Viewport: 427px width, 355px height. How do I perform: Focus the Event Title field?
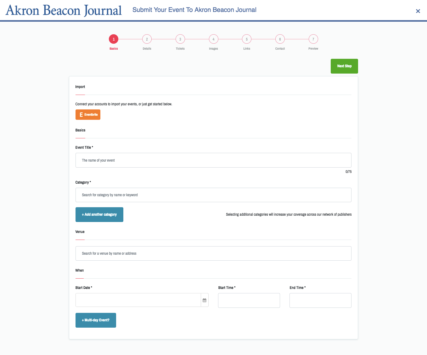tap(213, 160)
